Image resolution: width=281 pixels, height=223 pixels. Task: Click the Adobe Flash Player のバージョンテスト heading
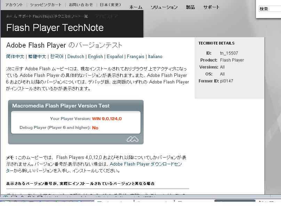[x=64, y=45]
